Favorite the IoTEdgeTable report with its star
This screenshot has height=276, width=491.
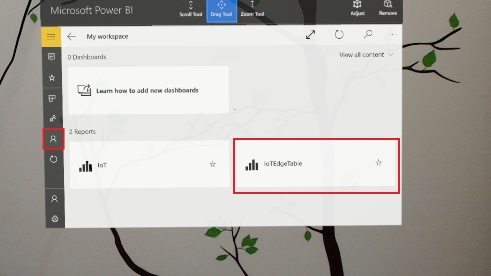click(x=379, y=162)
